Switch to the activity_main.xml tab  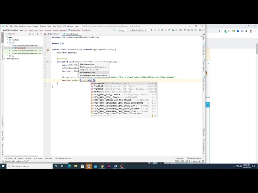53,34
